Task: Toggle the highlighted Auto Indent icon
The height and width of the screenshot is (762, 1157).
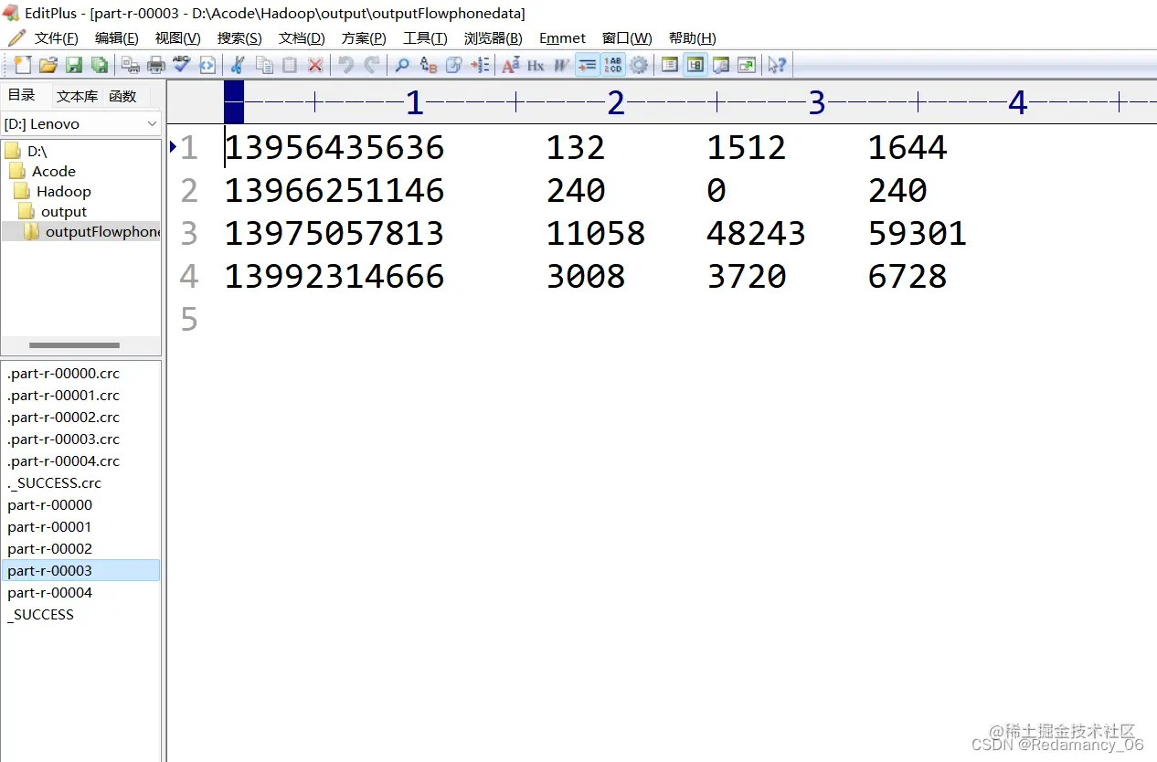Action: pyautogui.click(x=588, y=65)
